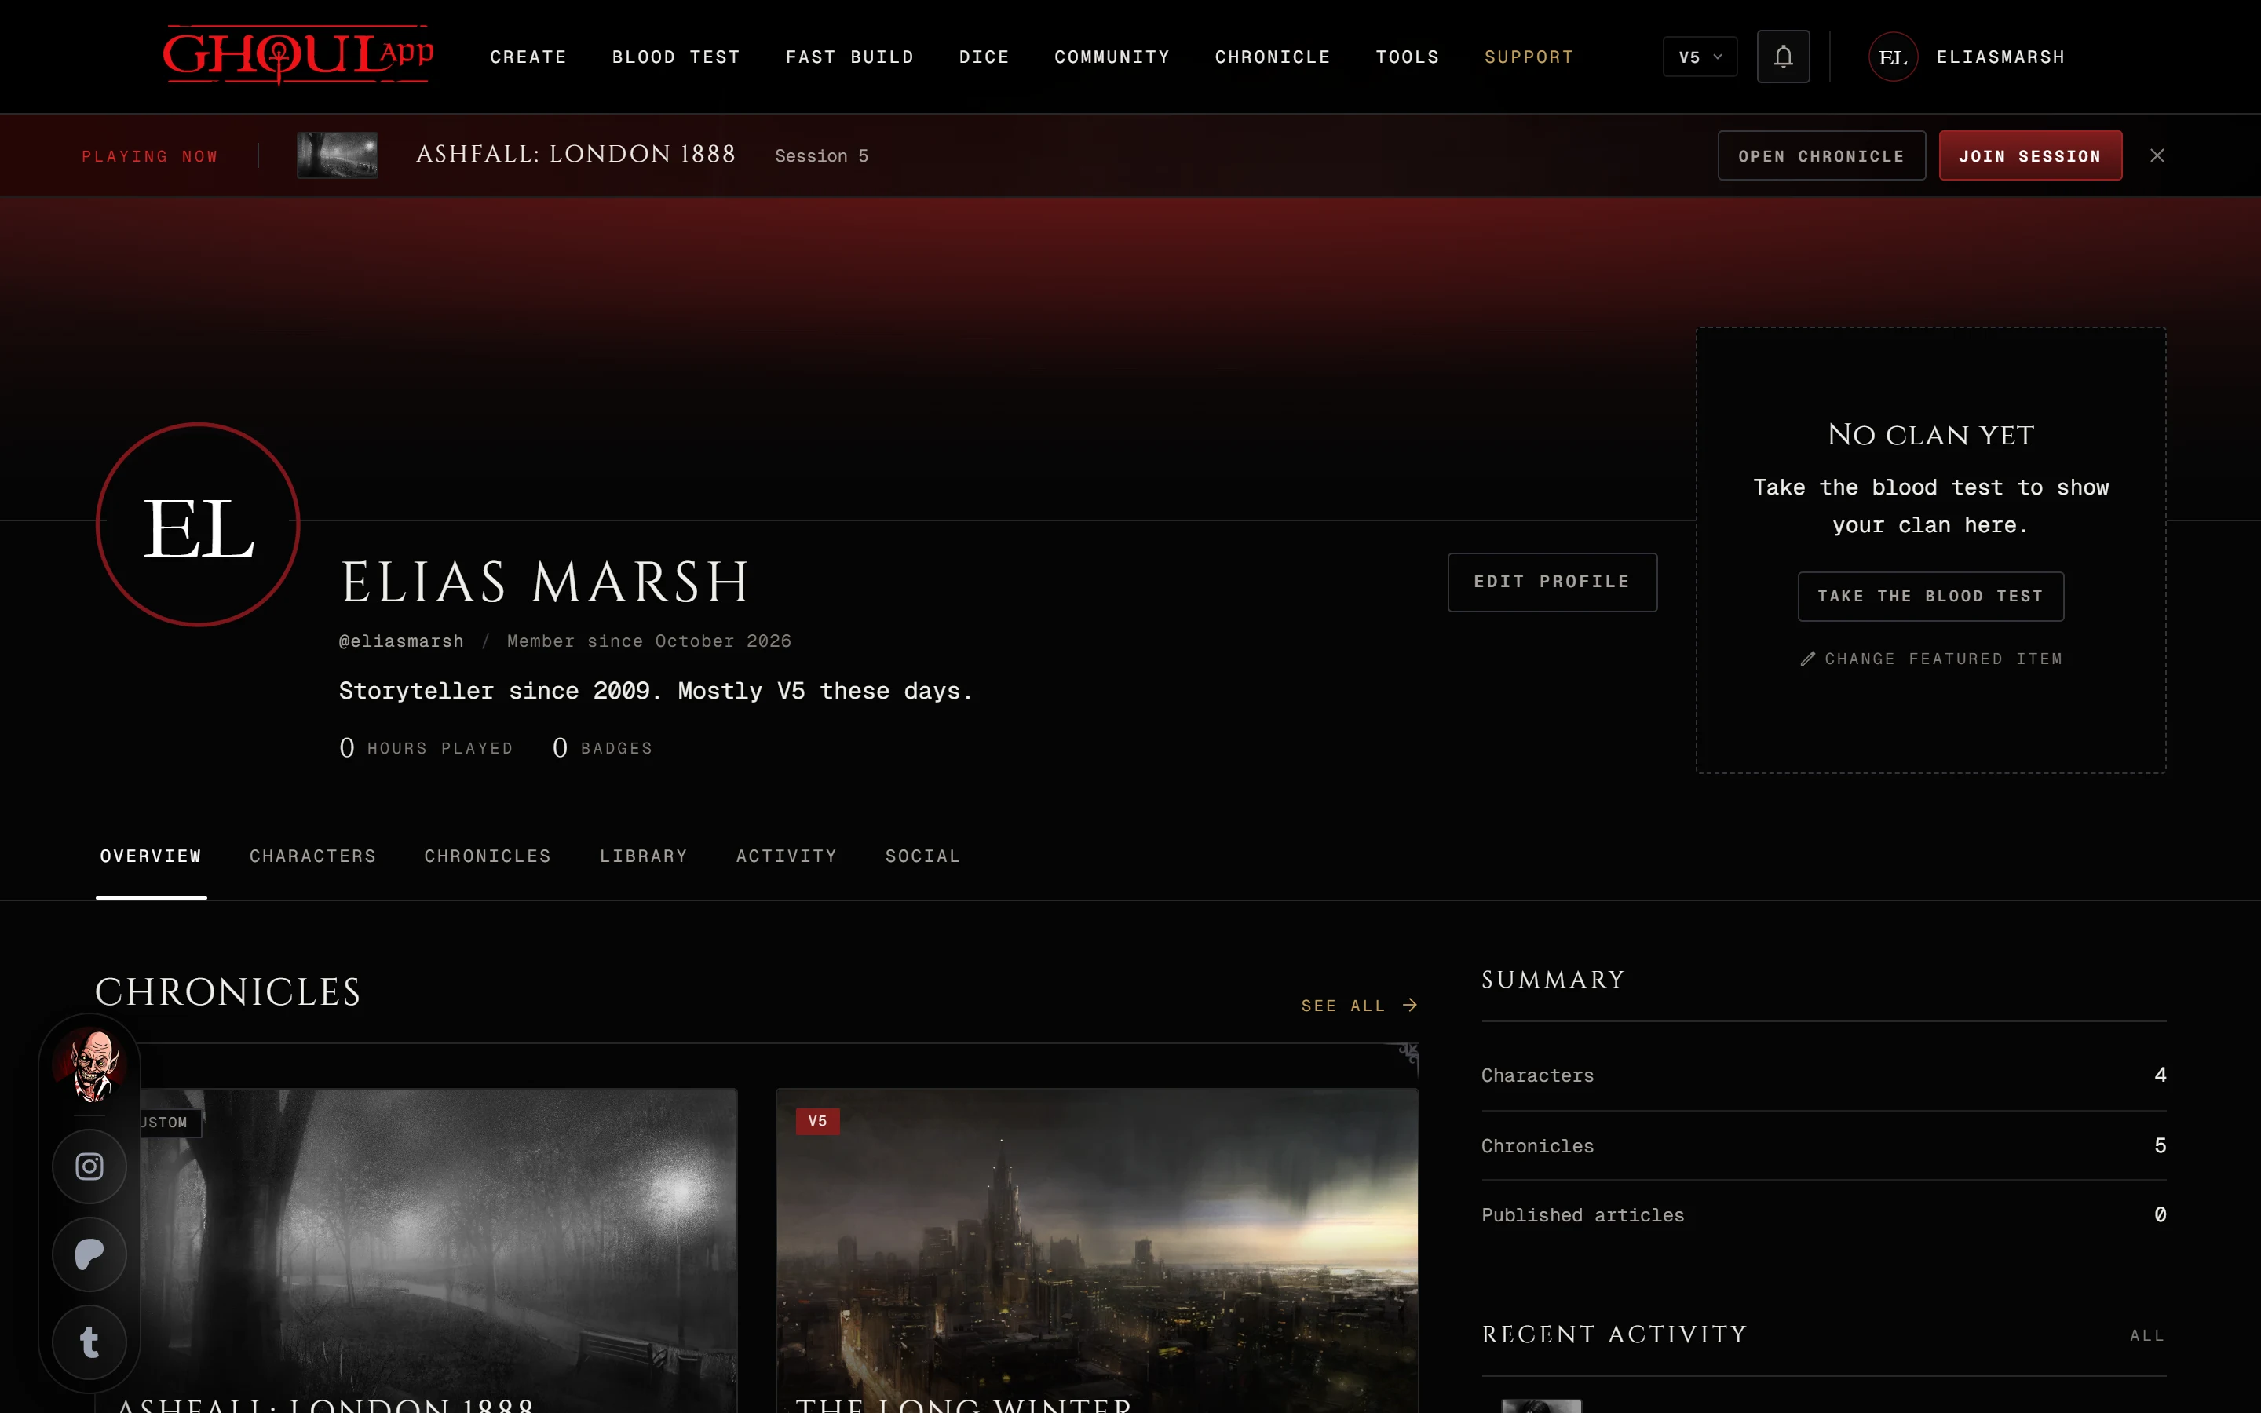Viewport: 2261px width, 1413px height.
Task: Open The Long Winter chronicle card
Action: coord(1097,1251)
